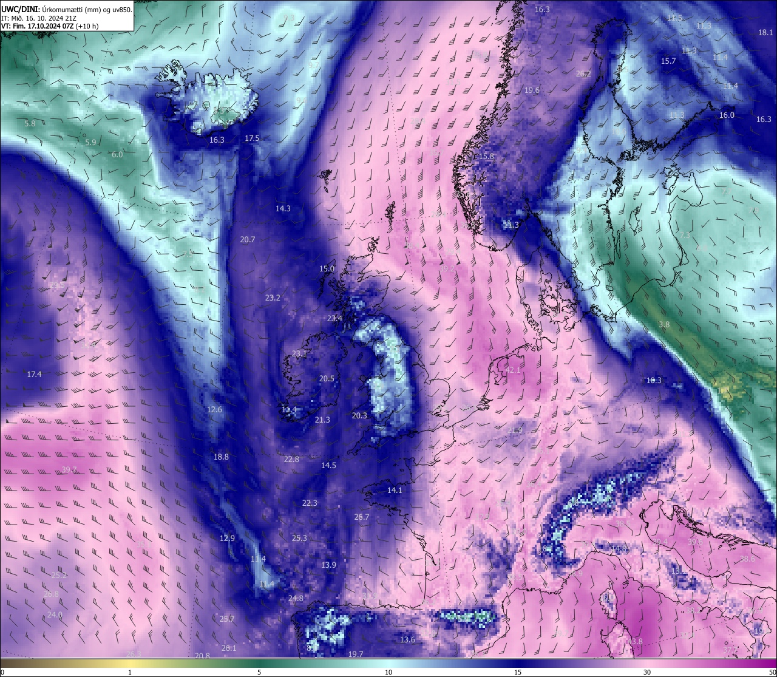Viewport: 777px width, 677px height.
Task: Click the map value '12.6'
Action: click(x=214, y=410)
